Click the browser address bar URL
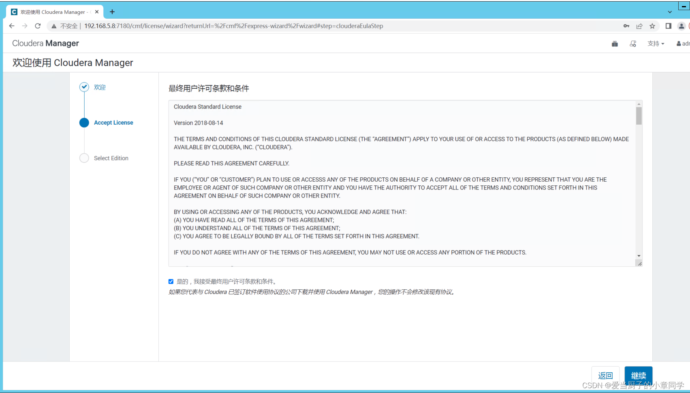Screen dimensions: 690x393 pos(233,26)
